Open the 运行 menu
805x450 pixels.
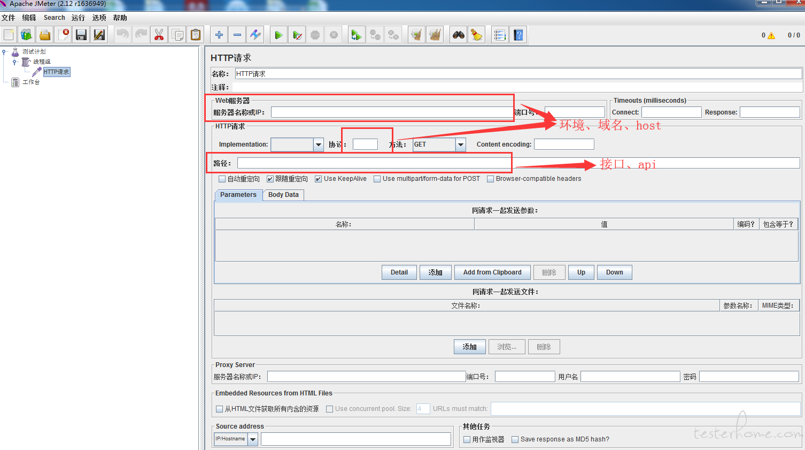(78, 18)
